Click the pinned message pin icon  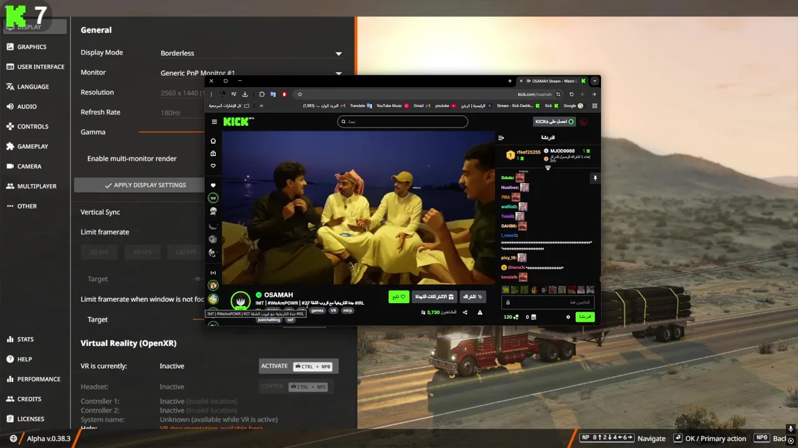tap(595, 178)
